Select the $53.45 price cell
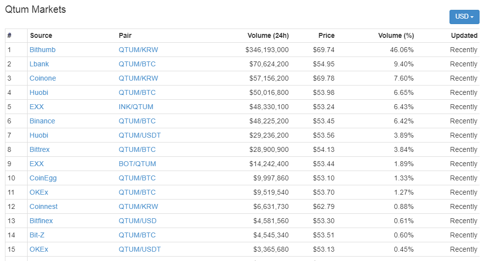The height and width of the screenshot is (261, 484). [x=323, y=121]
